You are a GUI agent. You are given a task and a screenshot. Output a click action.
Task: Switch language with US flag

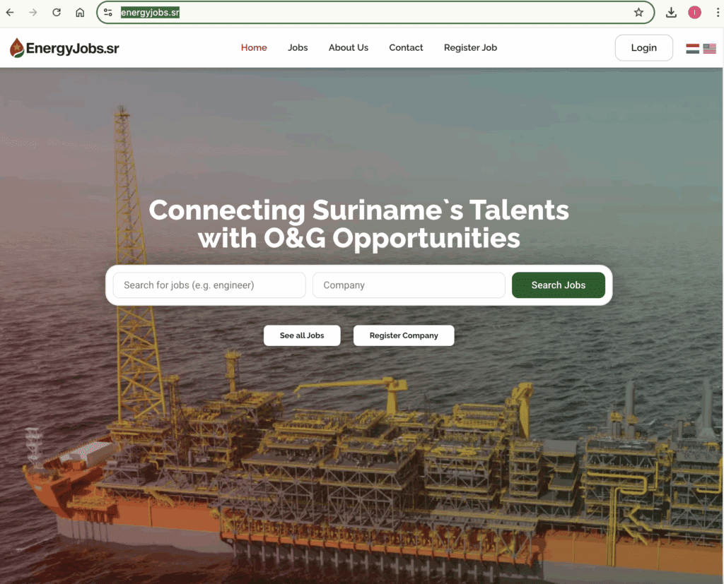709,49
